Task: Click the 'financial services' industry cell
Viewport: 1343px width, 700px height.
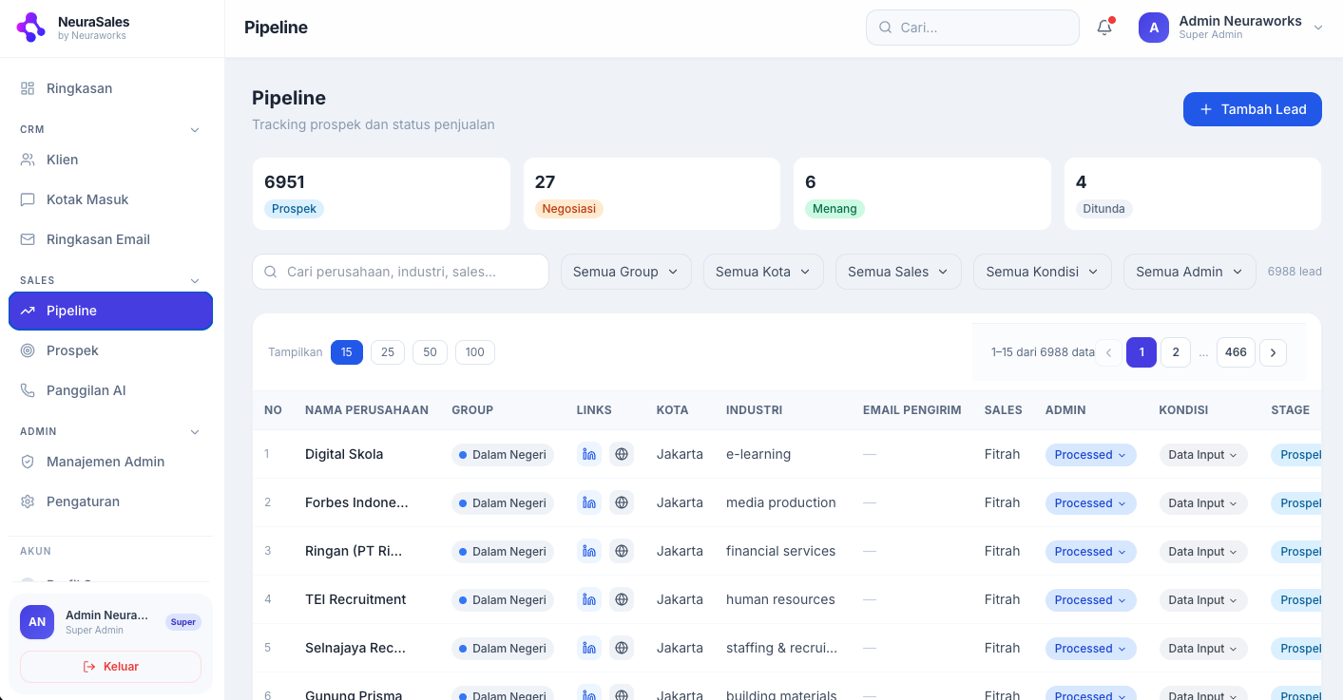Action: [781, 551]
